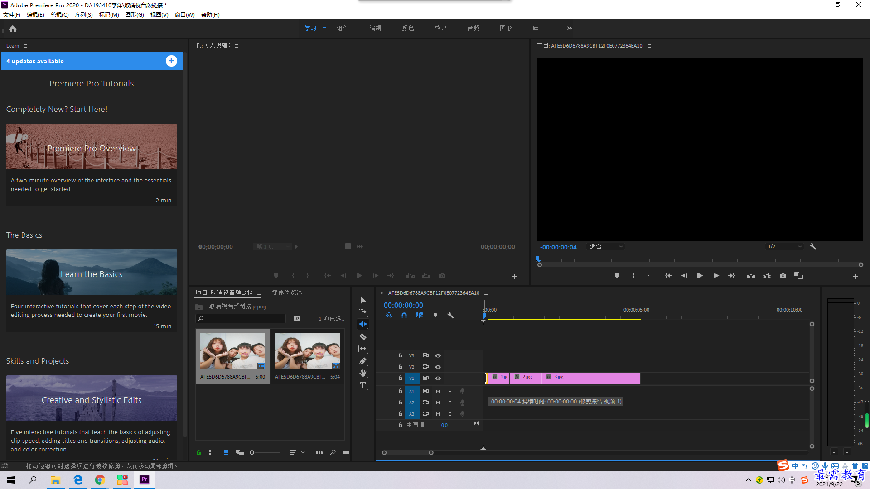Image resolution: width=870 pixels, height=489 pixels.
Task: Toggle snap in timeline (magnet icon)
Action: (404, 316)
